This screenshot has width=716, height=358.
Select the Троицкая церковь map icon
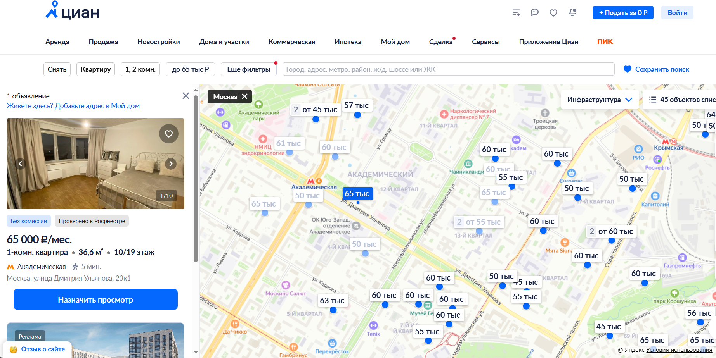[x=545, y=113]
